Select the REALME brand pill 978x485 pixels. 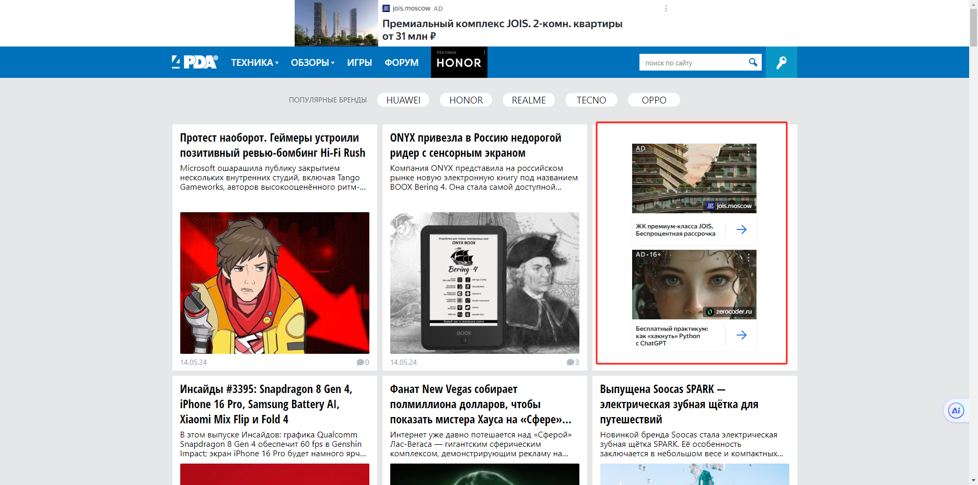tap(529, 100)
